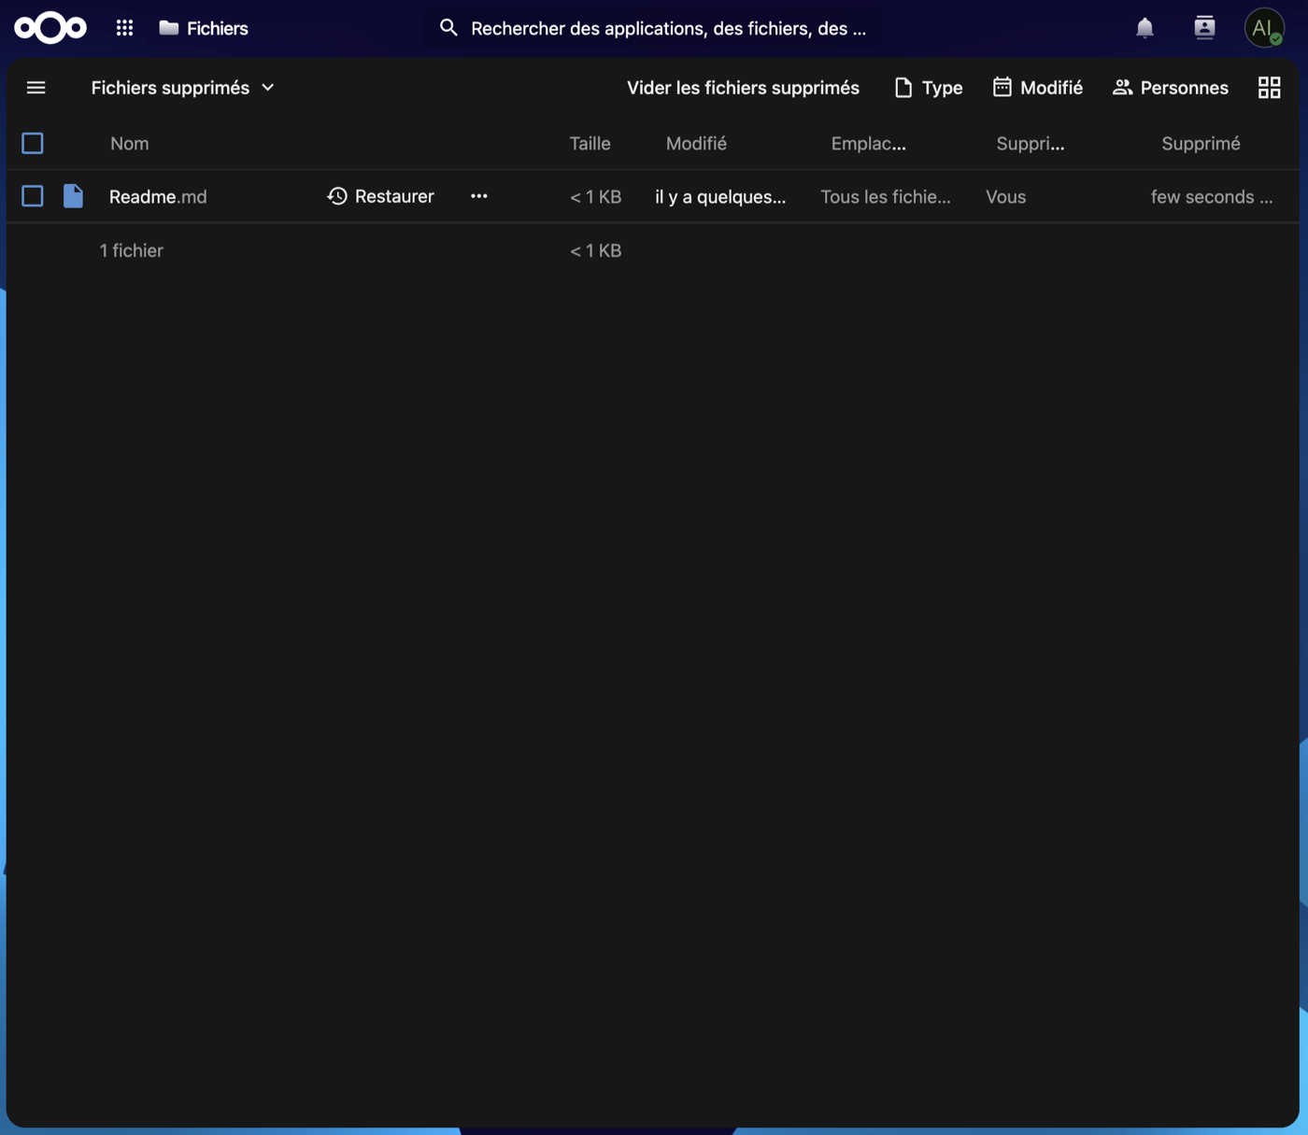Sort by the Suppri... column header
The height and width of the screenshot is (1135, 1308).
1030,144
